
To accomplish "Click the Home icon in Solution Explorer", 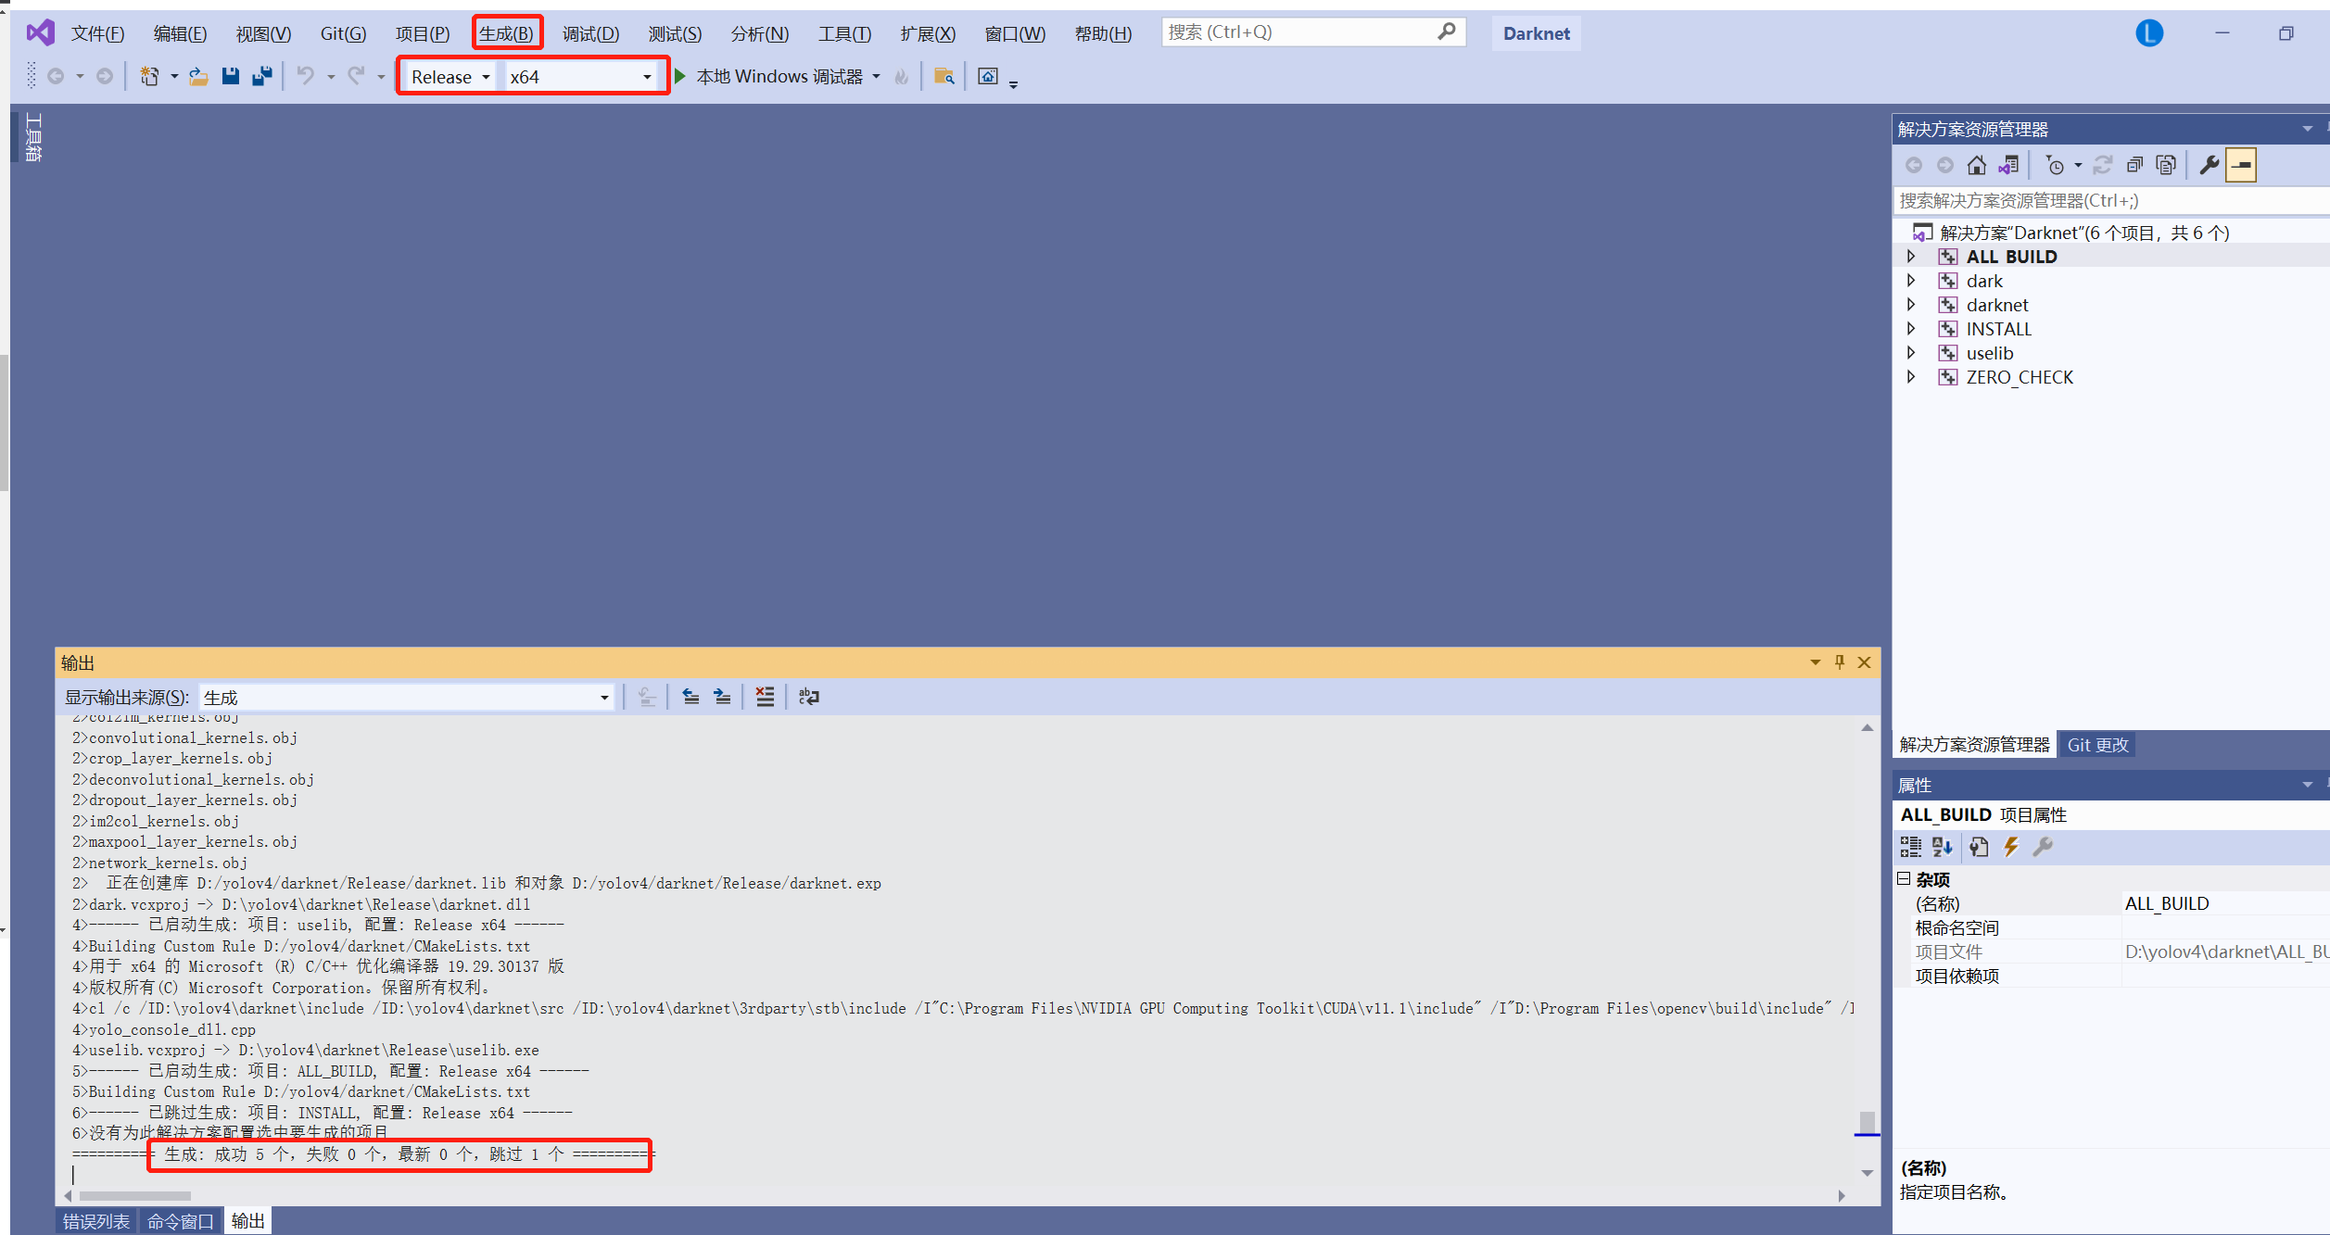I will tap(1977, 165).
